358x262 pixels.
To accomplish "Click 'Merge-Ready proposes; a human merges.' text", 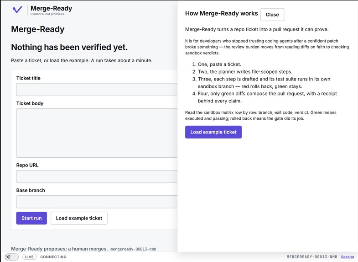I will 59,249.
